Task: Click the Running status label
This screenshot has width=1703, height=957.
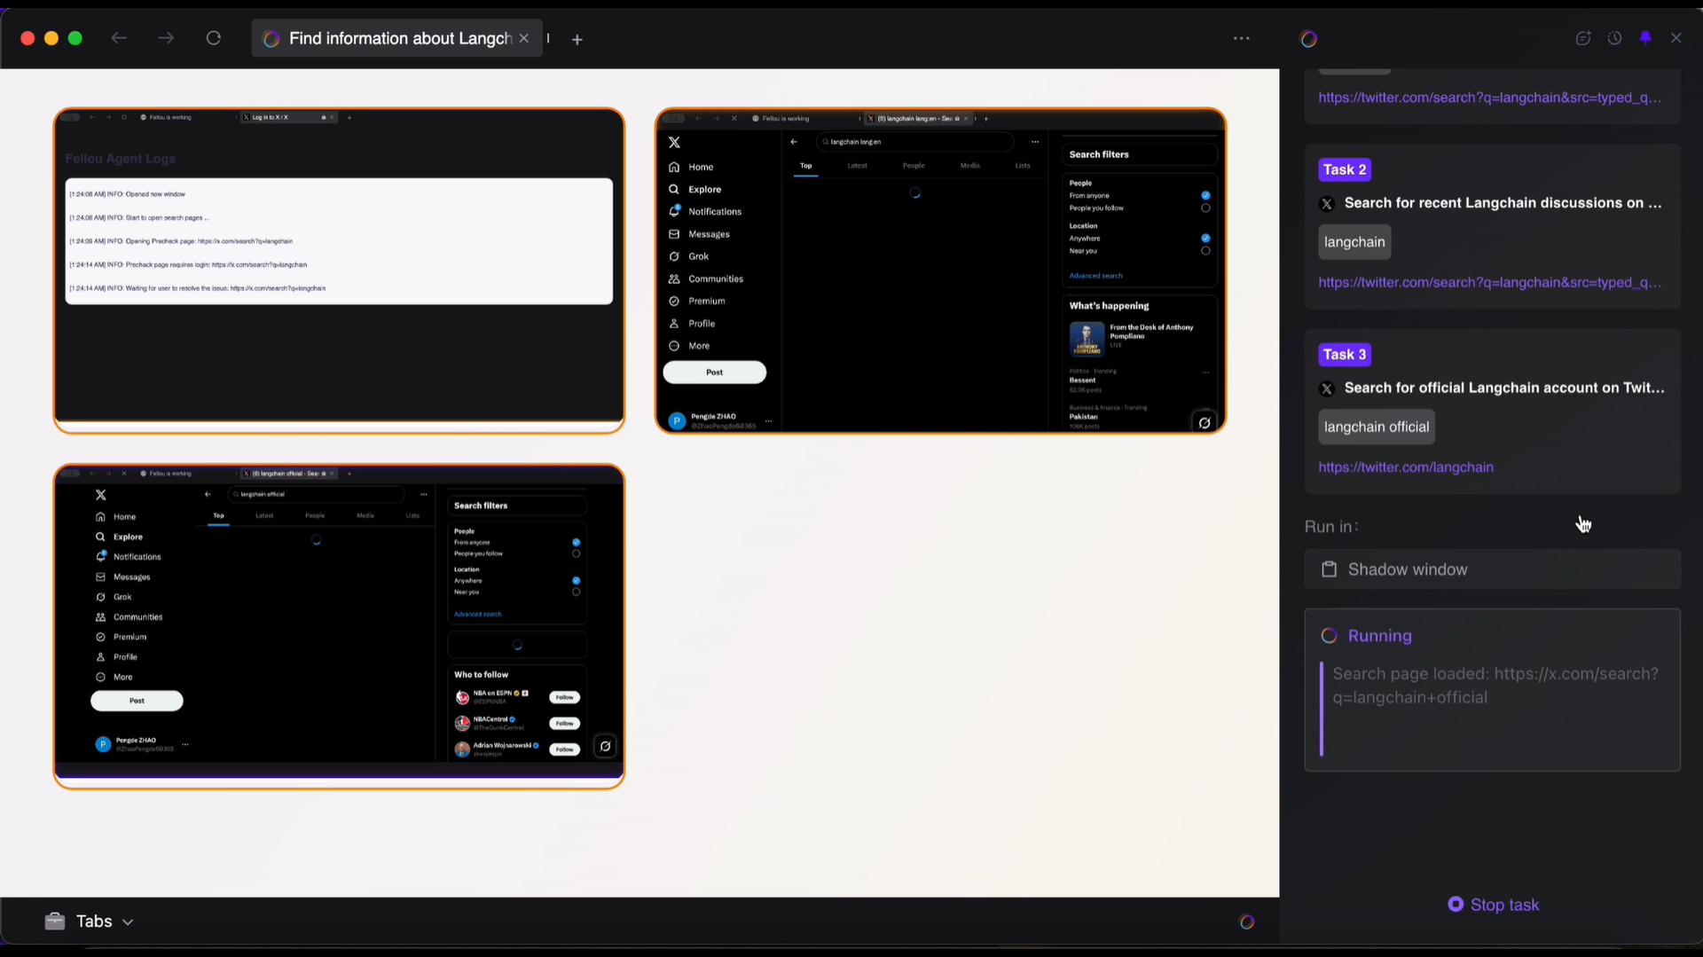Action: [1379, 636]
